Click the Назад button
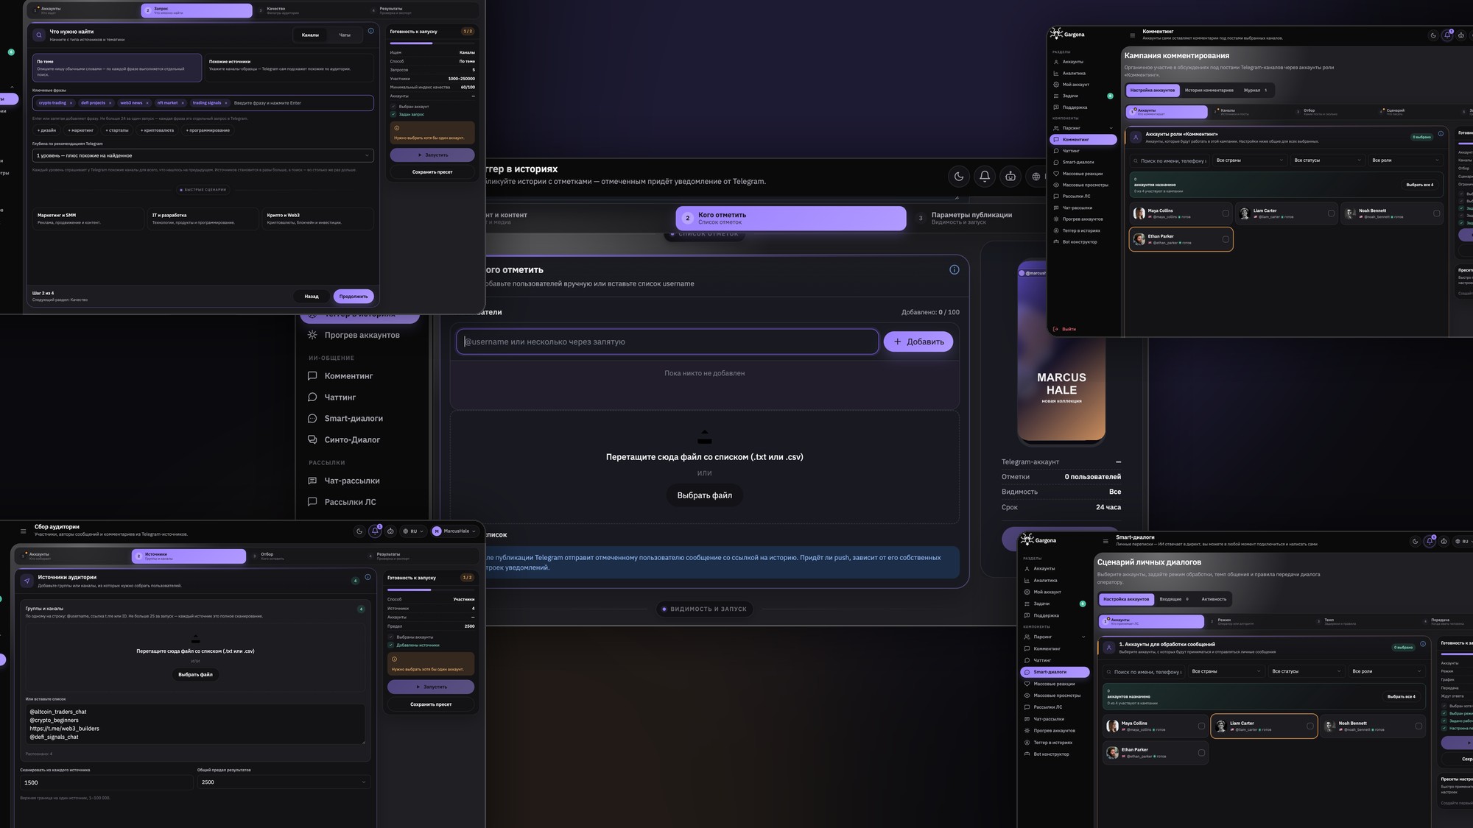This screenshot has width=1473, height=828. tap(312, 297)
